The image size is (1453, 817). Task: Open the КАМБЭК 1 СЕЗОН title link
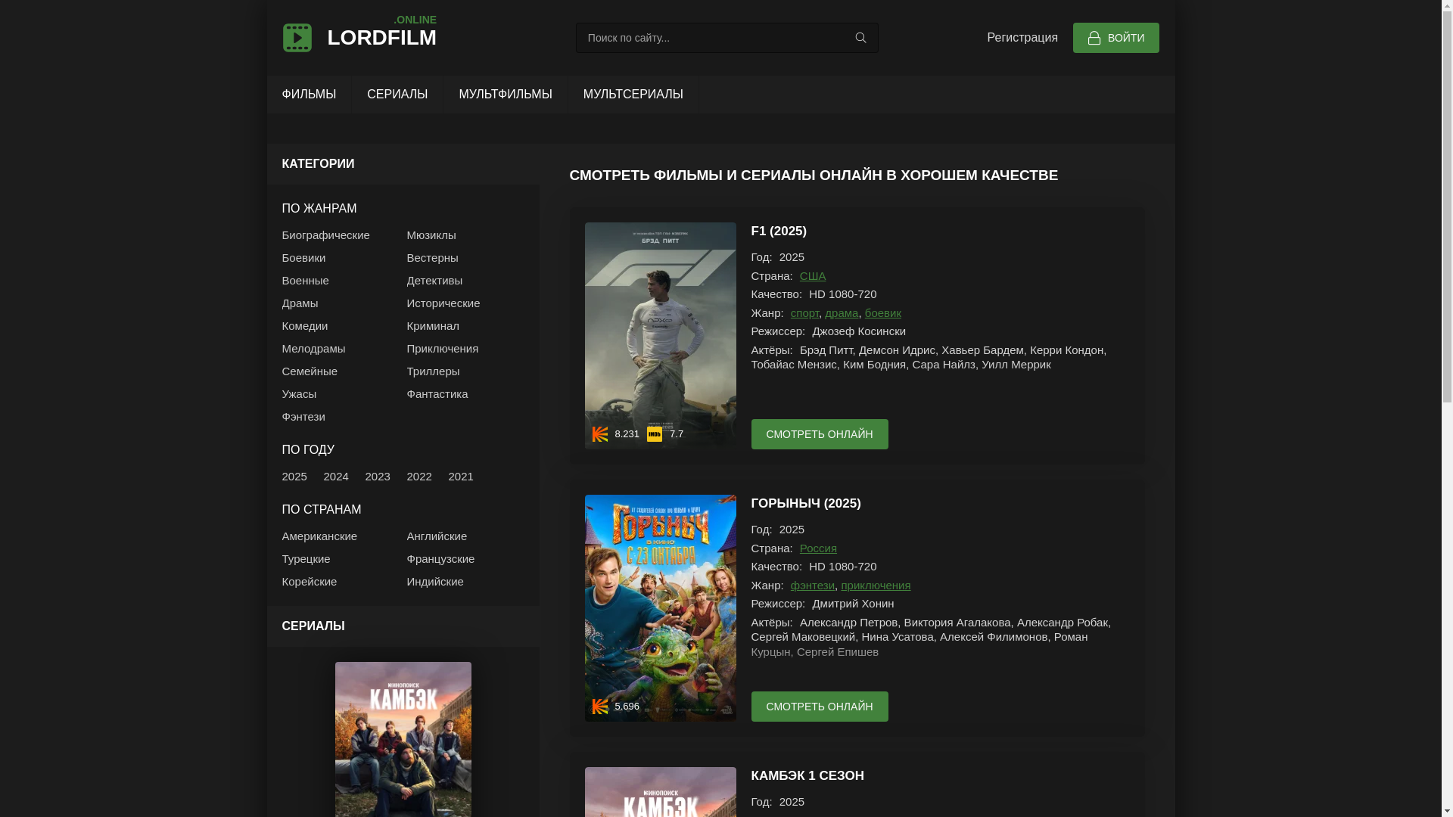pos(807,776)
